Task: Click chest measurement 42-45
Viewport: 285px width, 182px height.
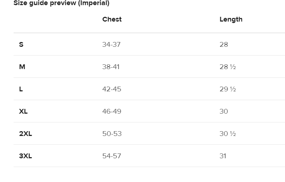Action: (112, 89)
